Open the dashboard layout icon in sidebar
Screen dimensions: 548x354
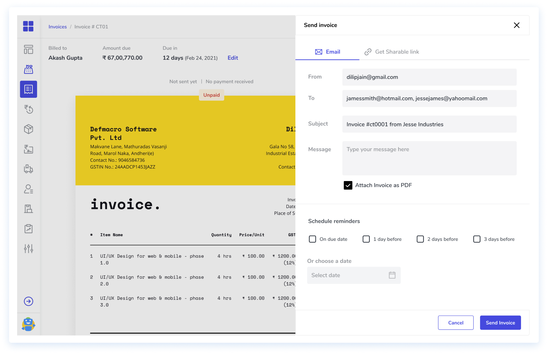[x=29, y=49]
